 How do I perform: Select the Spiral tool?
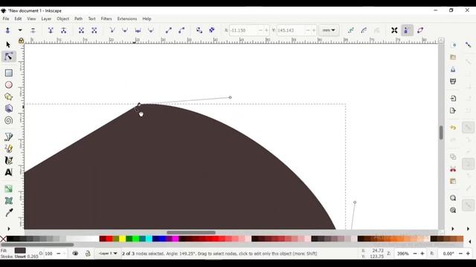[8, 120]
